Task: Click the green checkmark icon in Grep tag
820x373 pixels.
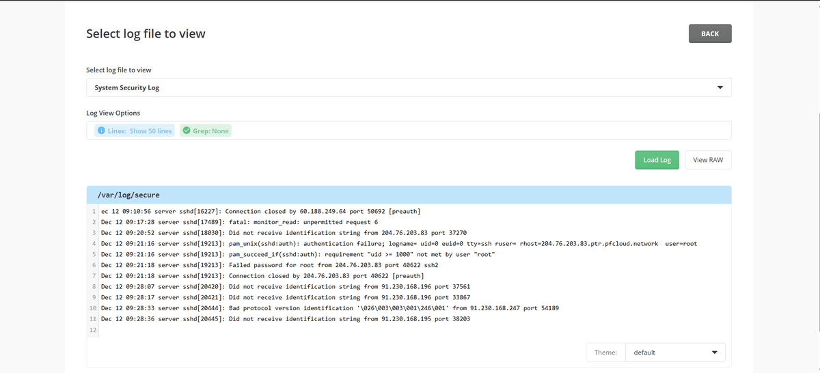Action: pyautogui.click(x=187, y=130)
